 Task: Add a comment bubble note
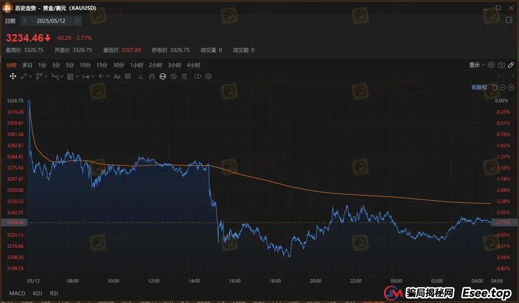click(128, 76)
